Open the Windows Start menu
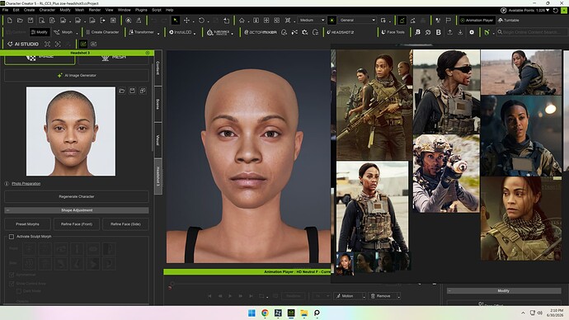 (x=252, y=313)
